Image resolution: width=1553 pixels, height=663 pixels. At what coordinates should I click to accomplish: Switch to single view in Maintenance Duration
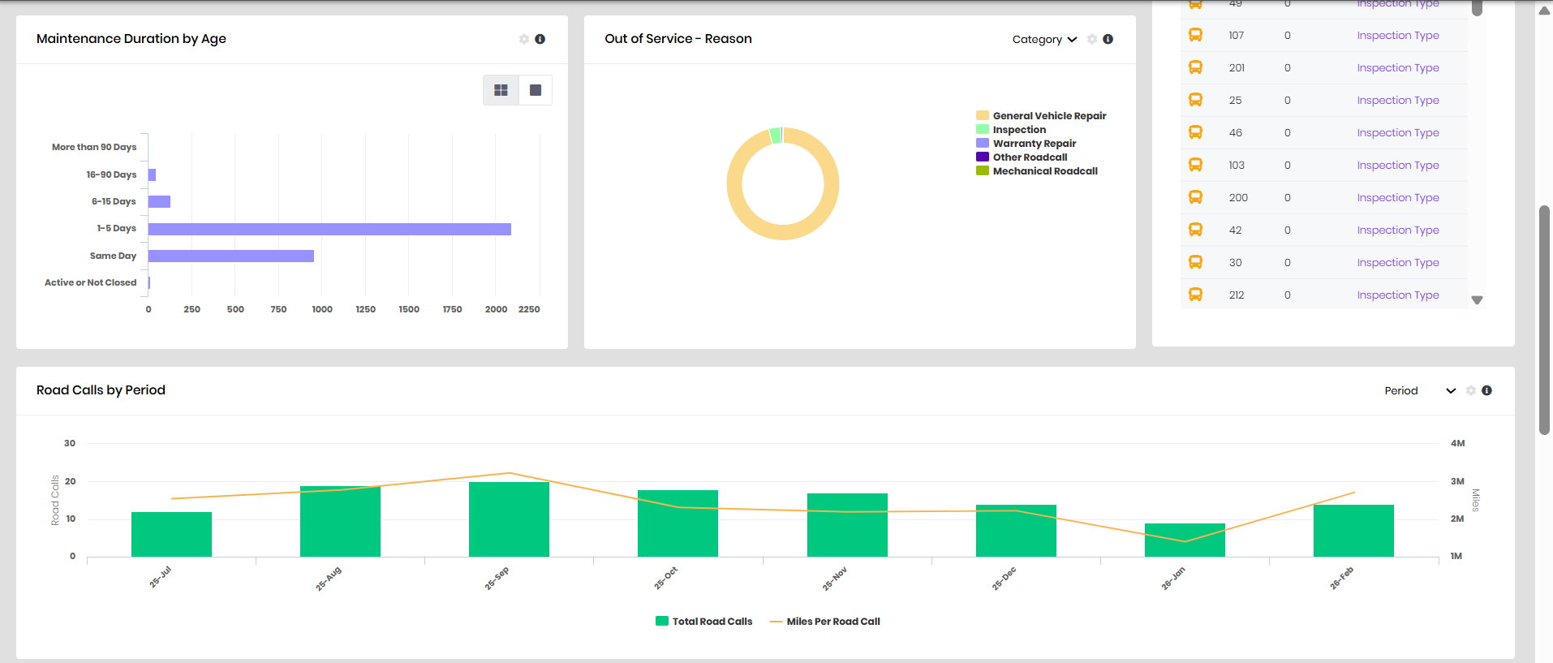(x=536, y=90)
